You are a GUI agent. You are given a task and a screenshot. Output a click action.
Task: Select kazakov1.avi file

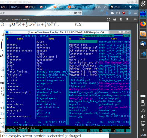click(x=108, y=110)
